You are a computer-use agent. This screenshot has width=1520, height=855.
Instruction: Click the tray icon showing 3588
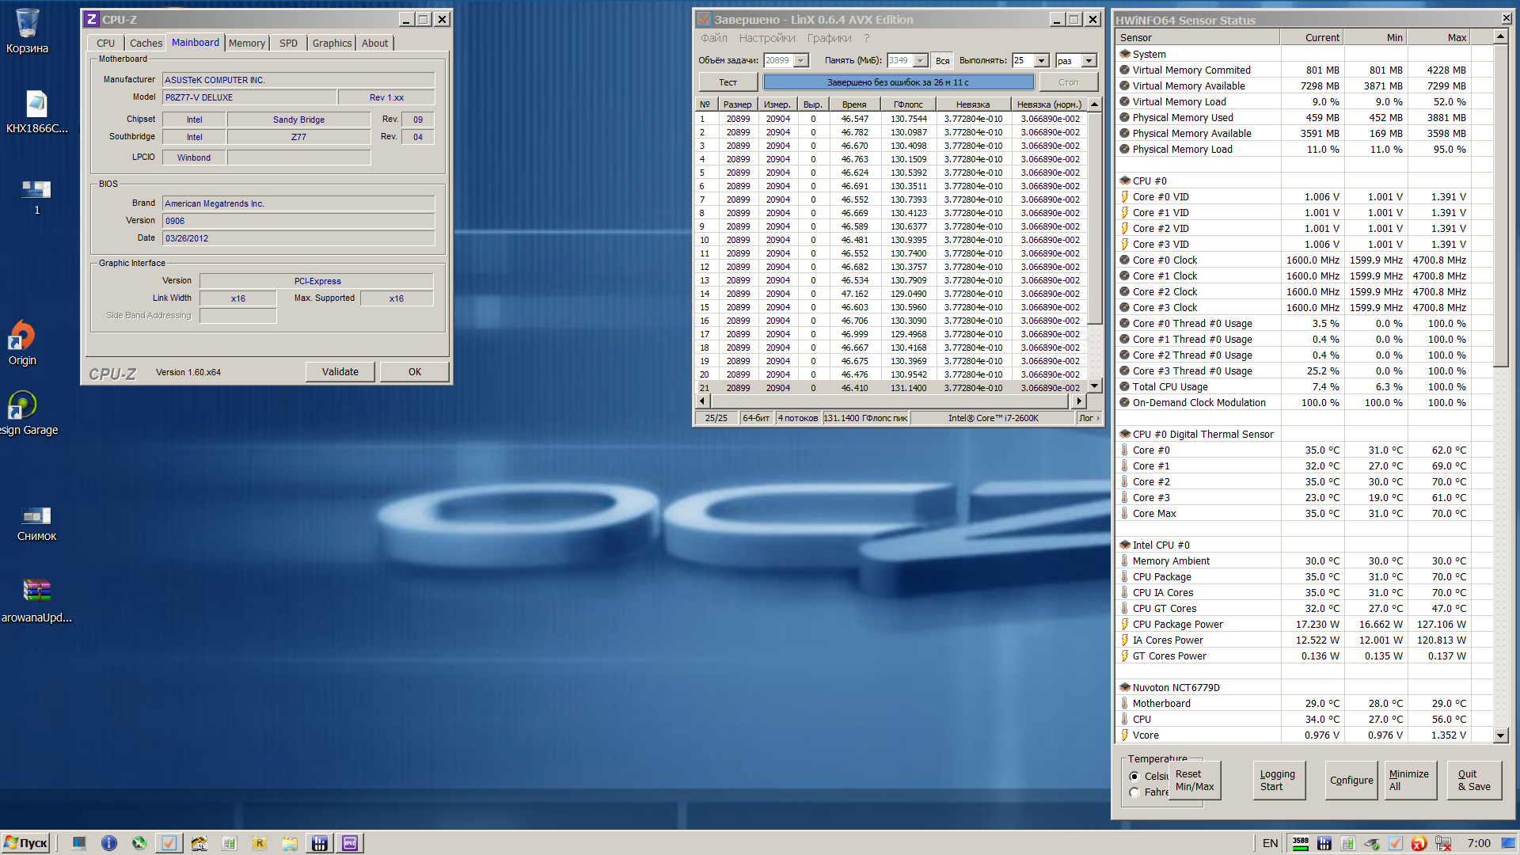coord(1300,843)
